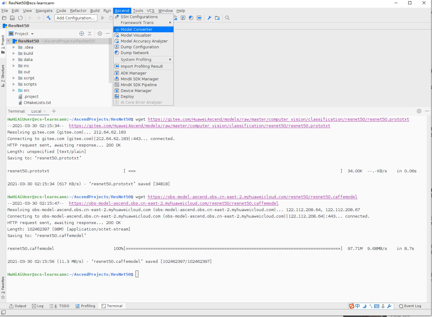The height and width of the screenshot is (317, 432).
Task: Click the Project tree vertical scrollbar
Action: (110, 61)
